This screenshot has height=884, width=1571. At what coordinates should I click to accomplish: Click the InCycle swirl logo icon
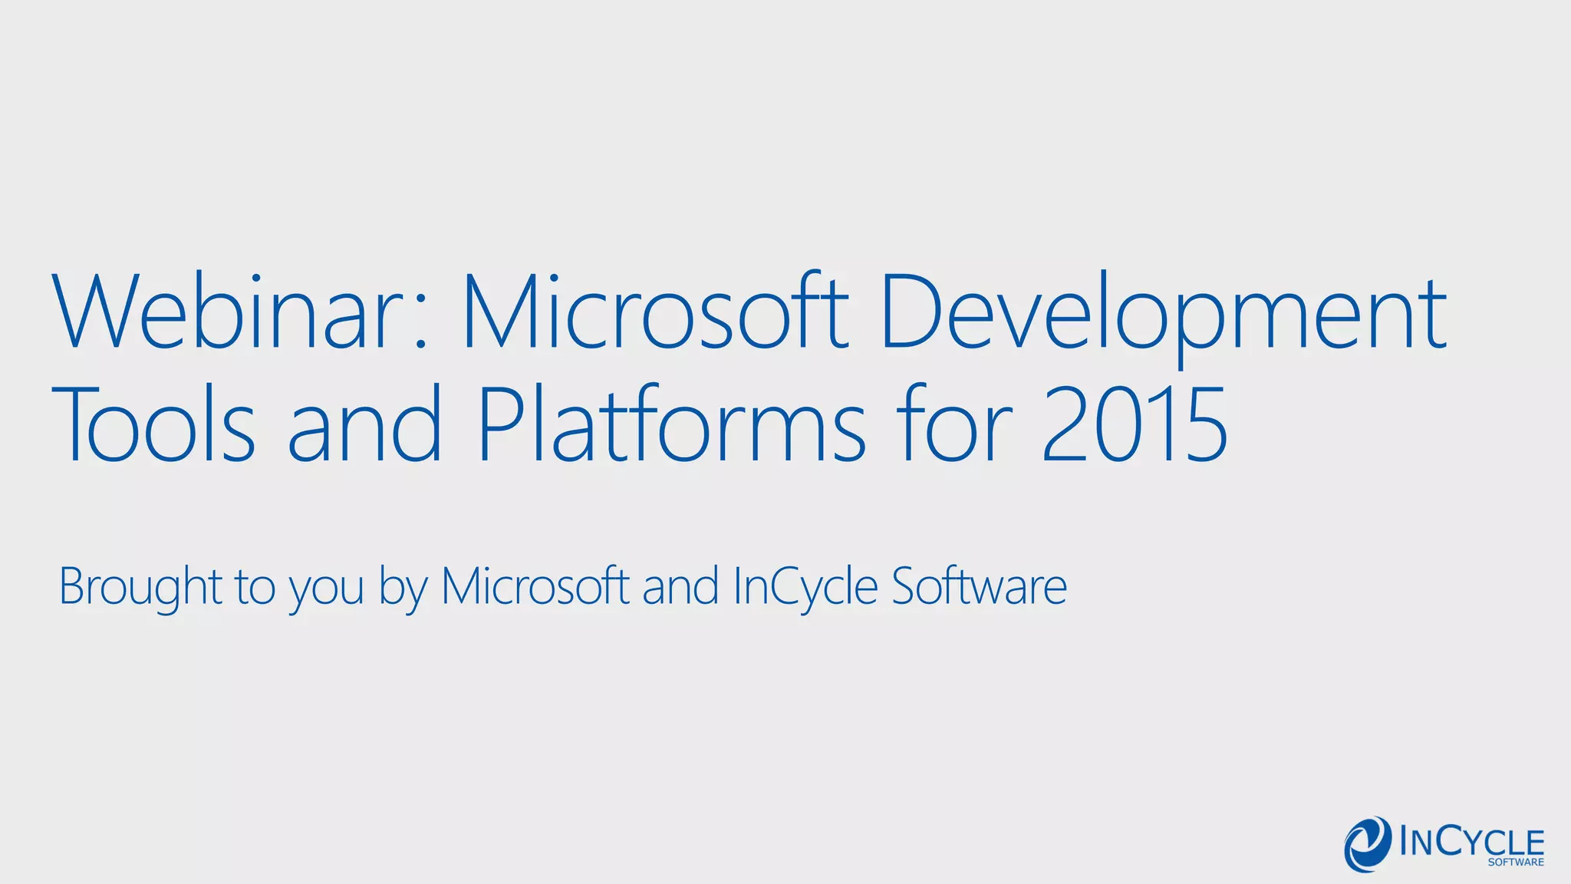point(1368,843)
